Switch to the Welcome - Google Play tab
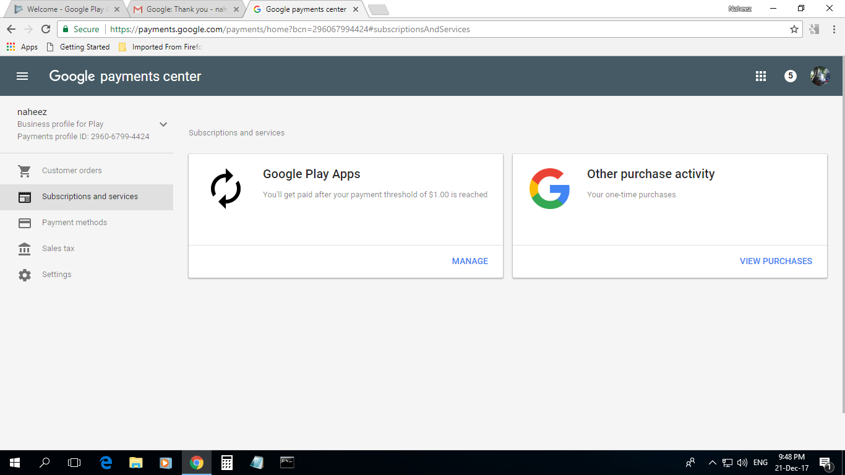 tap(65, 9)
